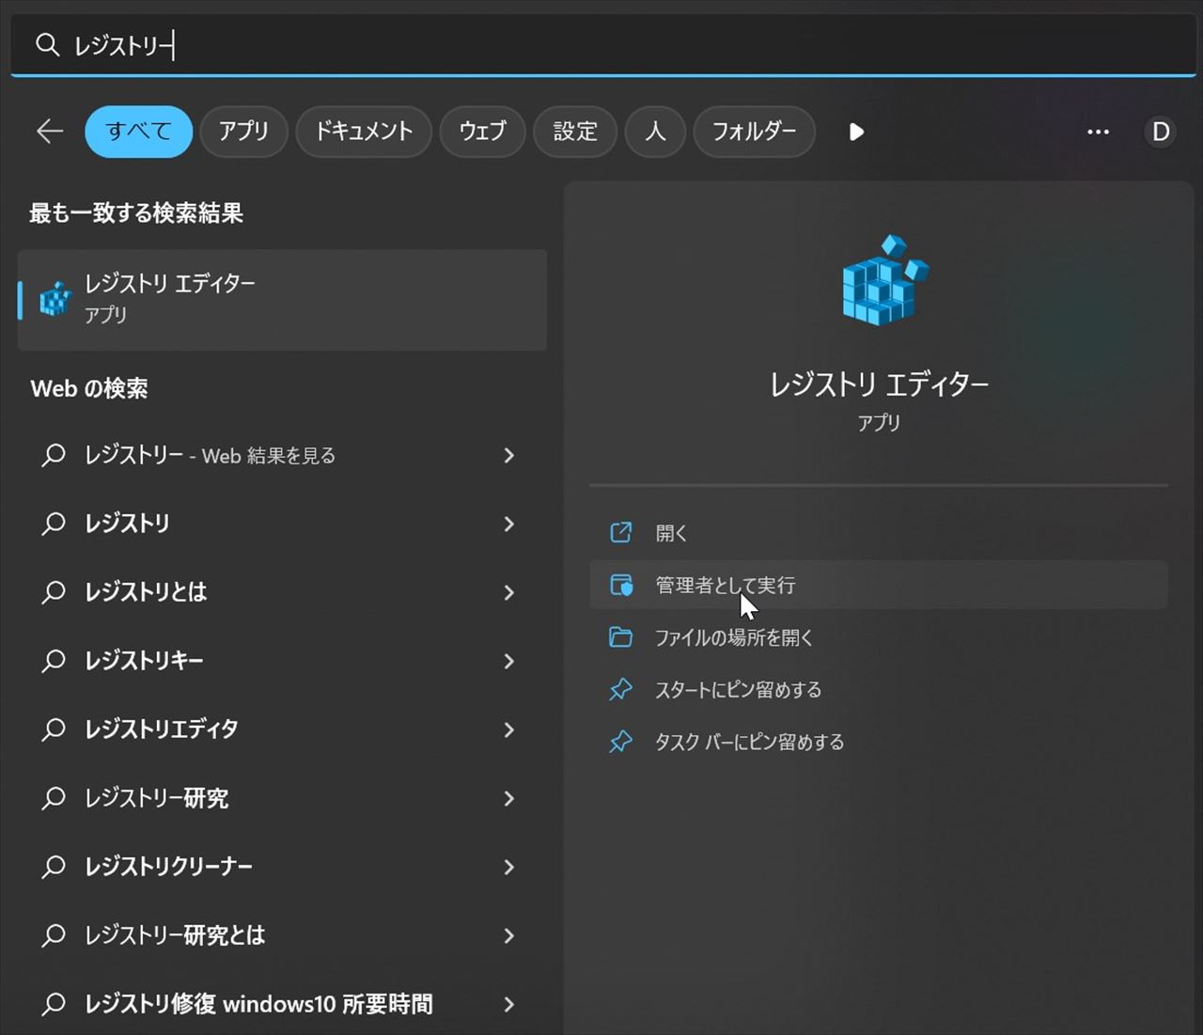This screenshot has width=1203, height=1035.
Task: Click the folder icon beside ファイルの場所を開く
Action: [x=621, y=637]
